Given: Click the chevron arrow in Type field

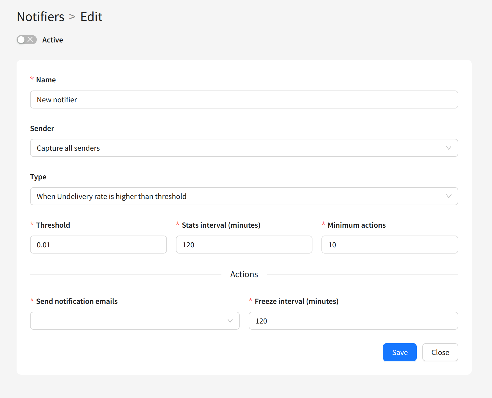Looking at the screenshot, I should pos(448,196).
